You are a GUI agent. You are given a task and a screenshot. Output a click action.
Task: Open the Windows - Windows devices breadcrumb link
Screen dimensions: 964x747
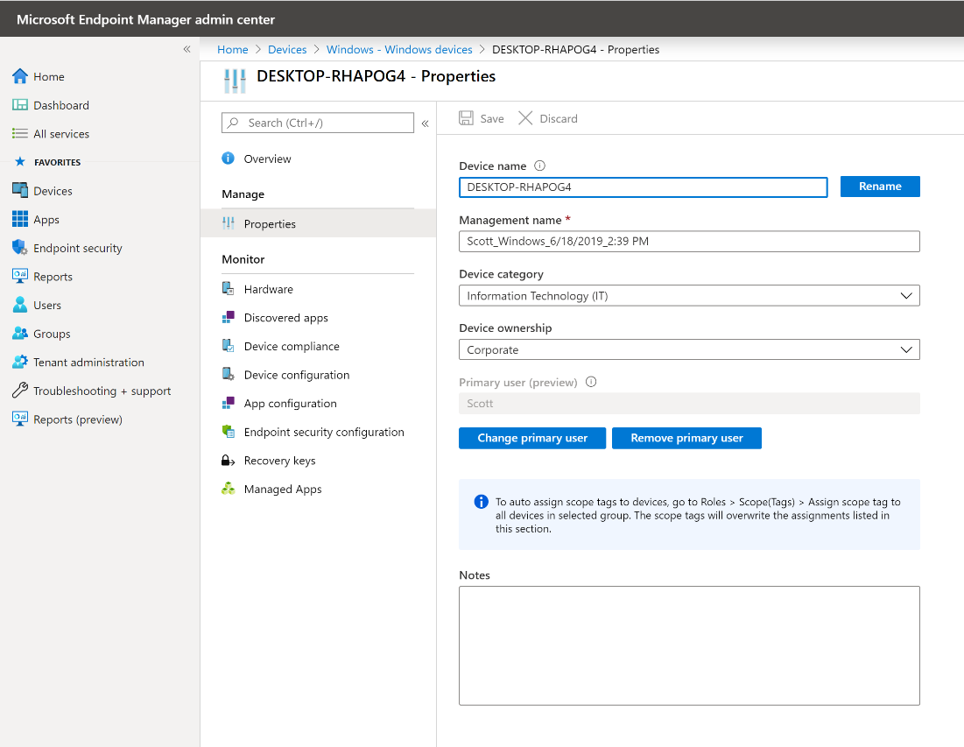[399, 49]
